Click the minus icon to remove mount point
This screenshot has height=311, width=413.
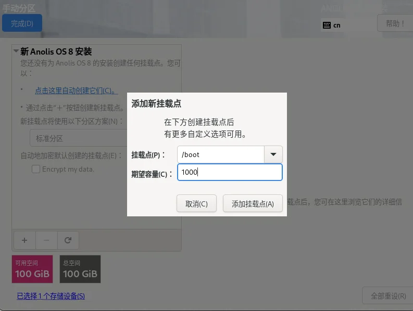[46, 240]
